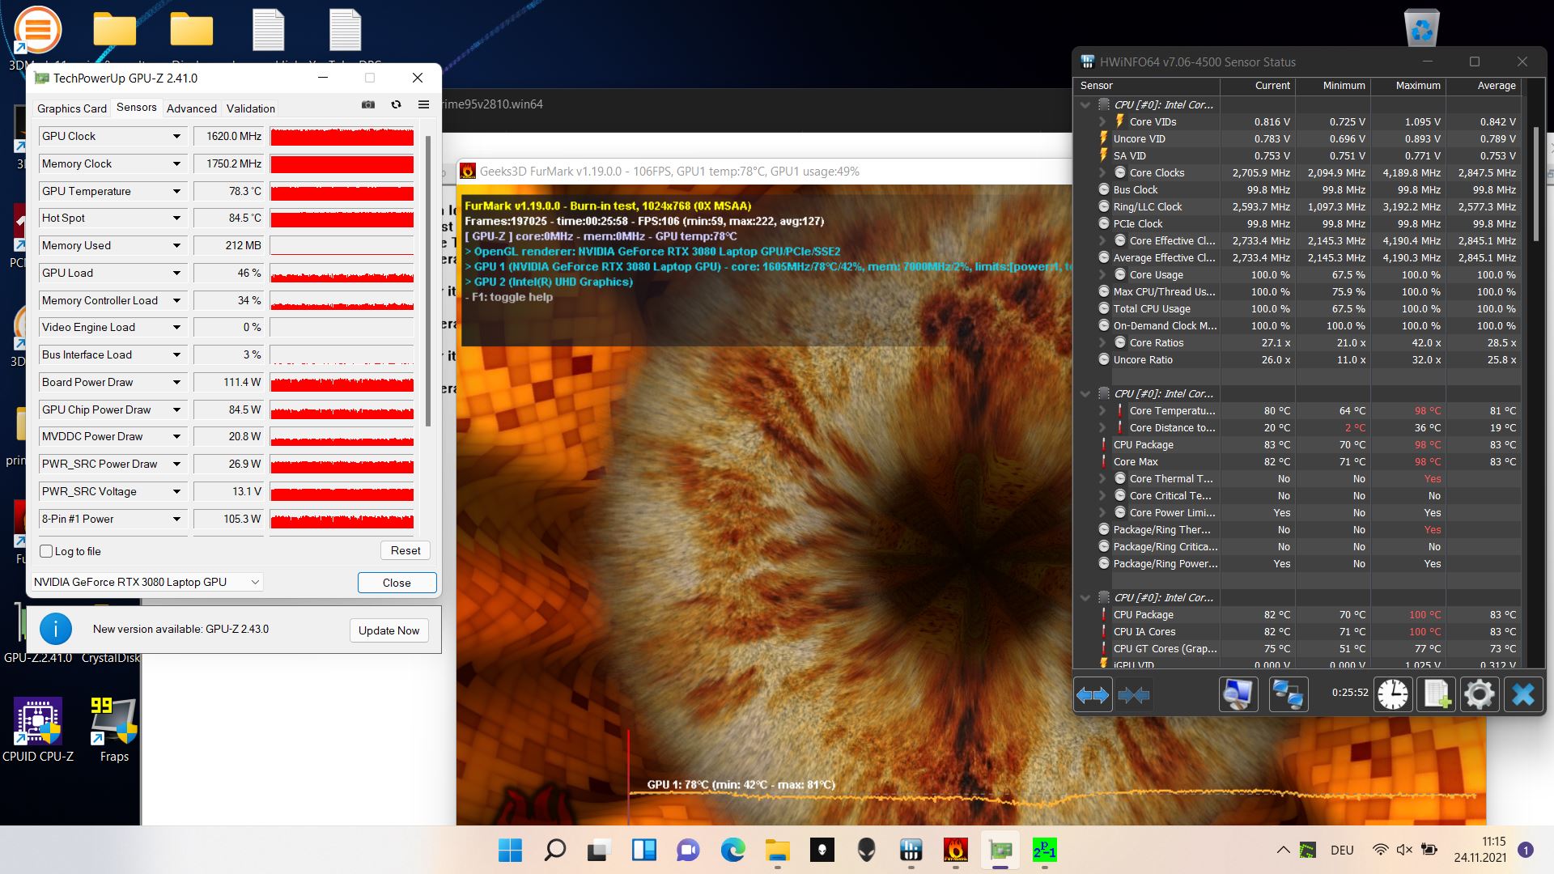The image size is (1554, 874).
Task: Open Board Power Draw sensor dropdown
Action: point(176,383)
